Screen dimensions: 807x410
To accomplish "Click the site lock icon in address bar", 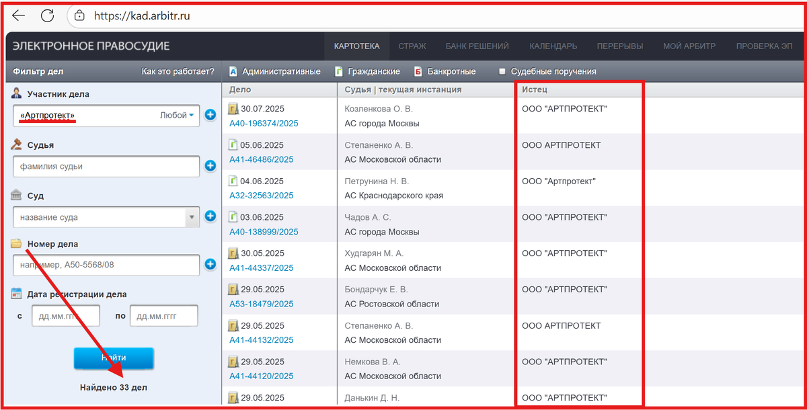I will pyautogui.click(x=79, y=15).
